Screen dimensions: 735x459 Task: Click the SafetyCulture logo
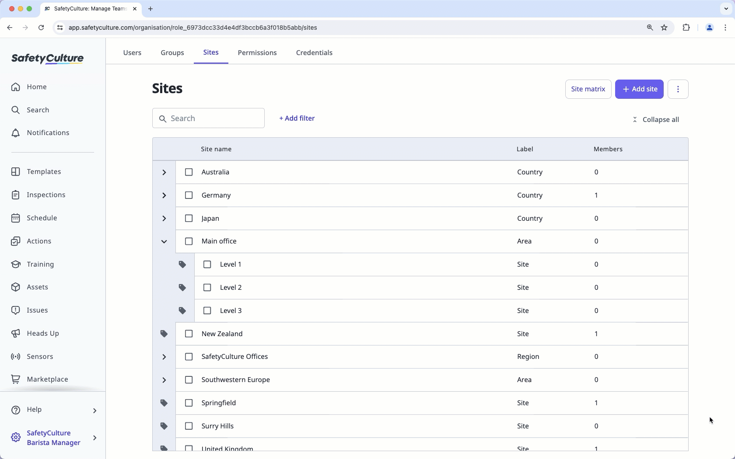(47, 59)
